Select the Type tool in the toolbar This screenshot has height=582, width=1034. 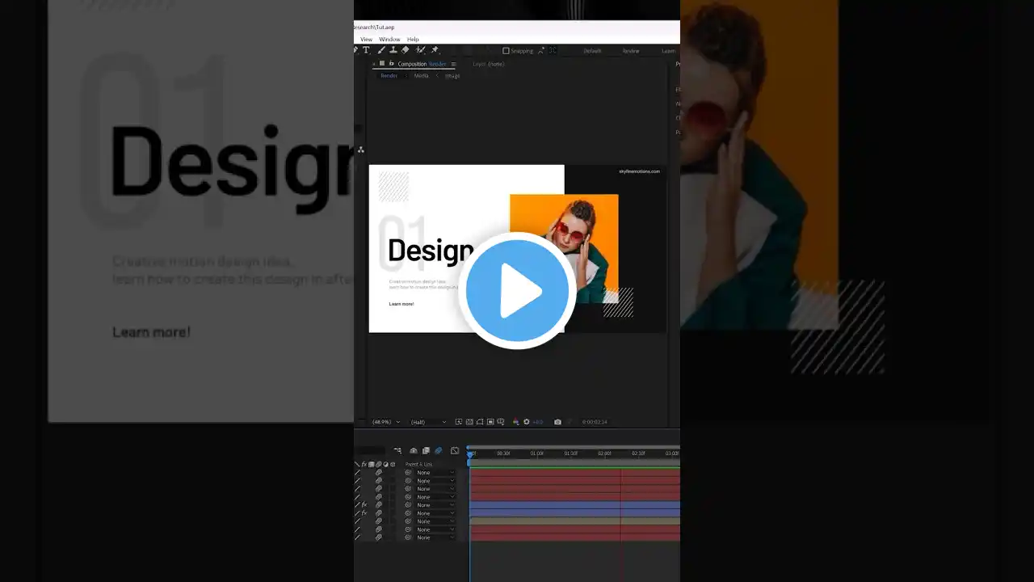(x=366, y=50)
